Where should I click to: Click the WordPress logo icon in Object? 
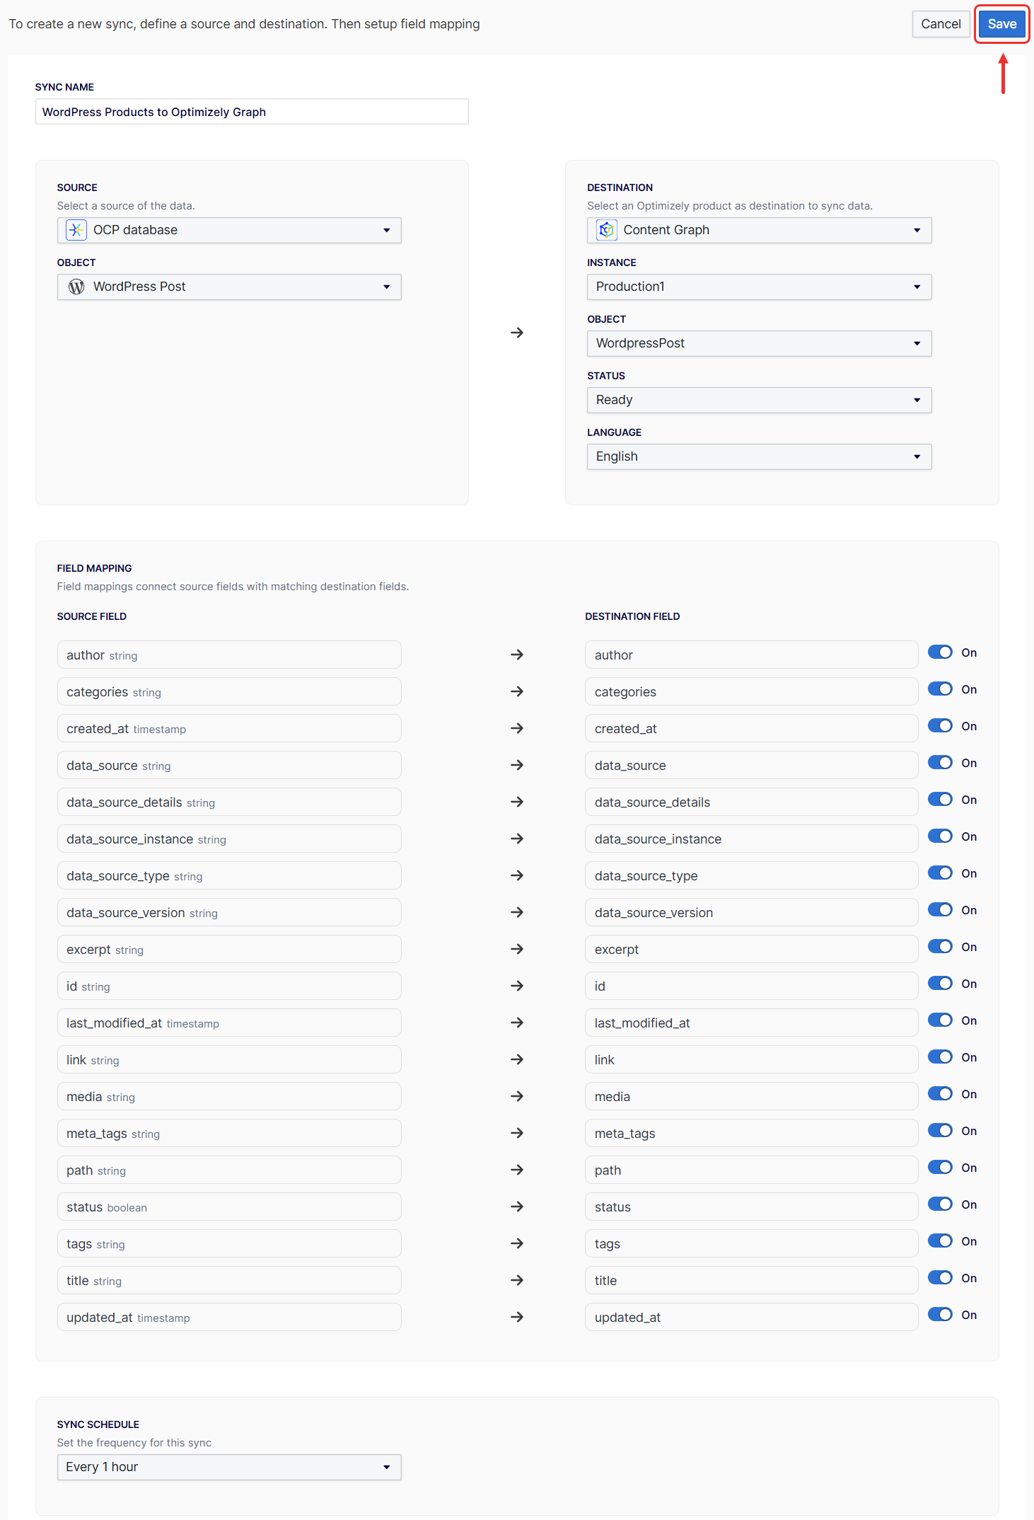pos(76,287)
